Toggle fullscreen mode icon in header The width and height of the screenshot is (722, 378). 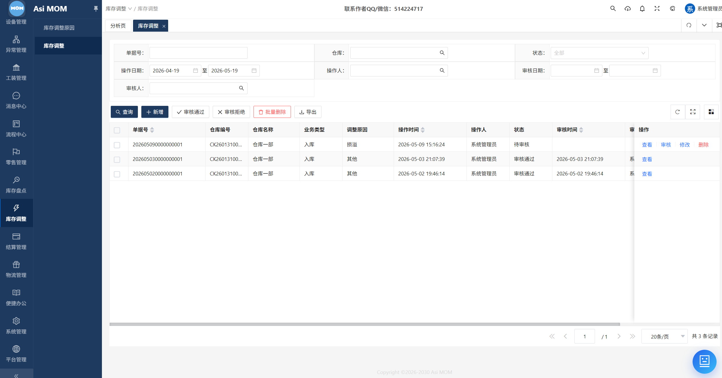[x=657, y=9]
